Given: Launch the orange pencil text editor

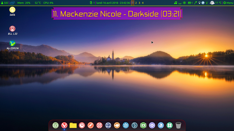Looking at the screenshot, I should coord(91,125).
